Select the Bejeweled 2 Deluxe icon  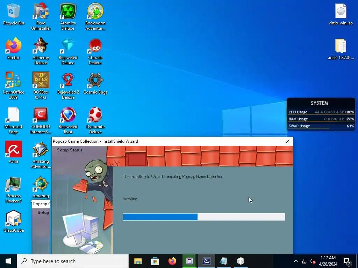coord(68,86)
